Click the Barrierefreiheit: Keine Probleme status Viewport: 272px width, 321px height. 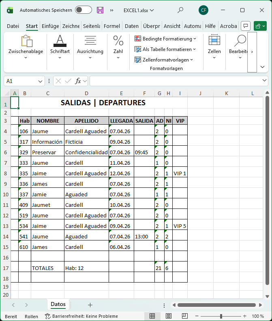pos(81,316)
